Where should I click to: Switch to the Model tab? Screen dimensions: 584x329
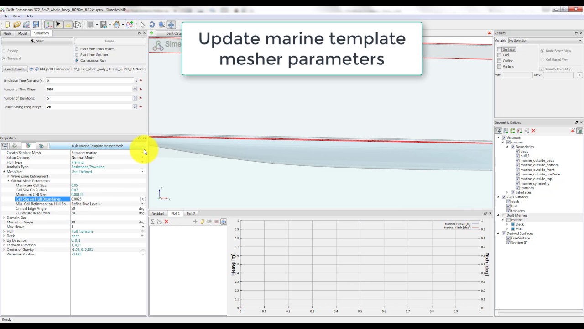(22, 33)
